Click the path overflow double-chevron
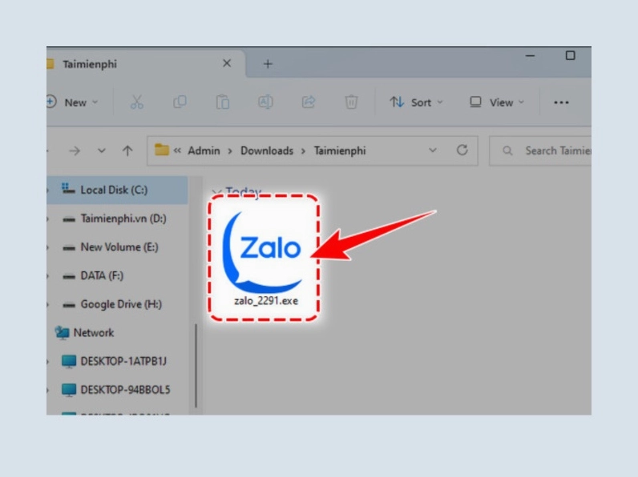This screenshot has height=477, width=638. tap(177, 150)
